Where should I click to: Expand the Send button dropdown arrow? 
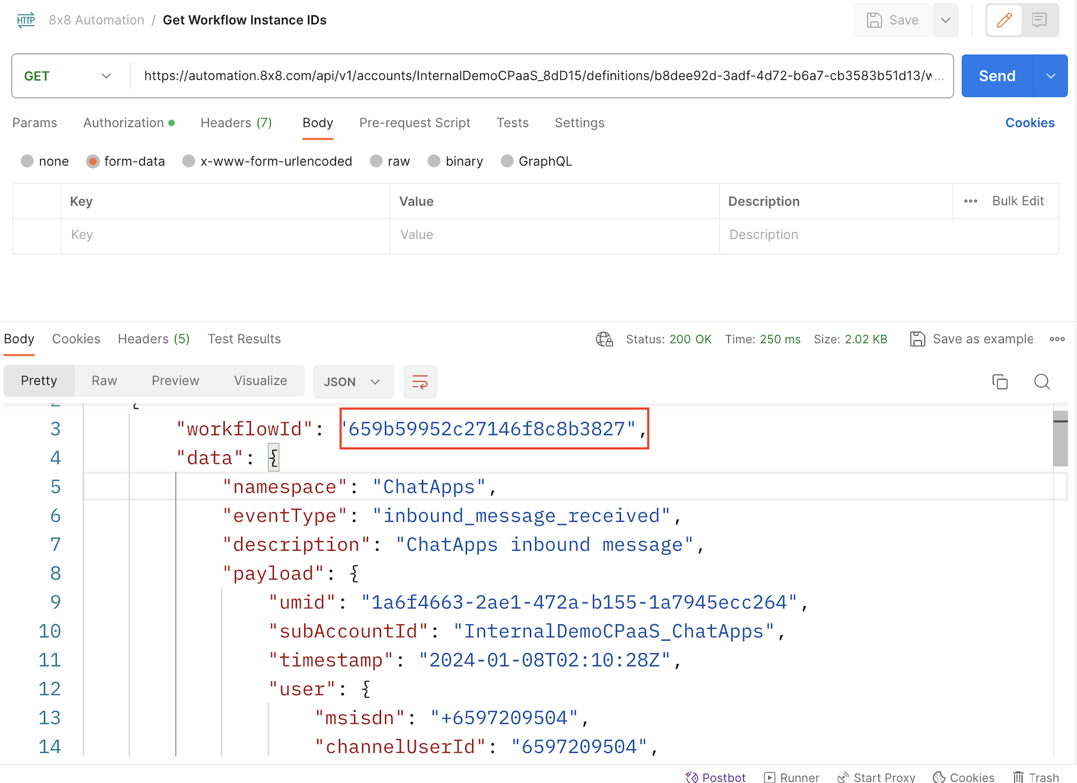pyautogui.click(x=1050, y=76)
